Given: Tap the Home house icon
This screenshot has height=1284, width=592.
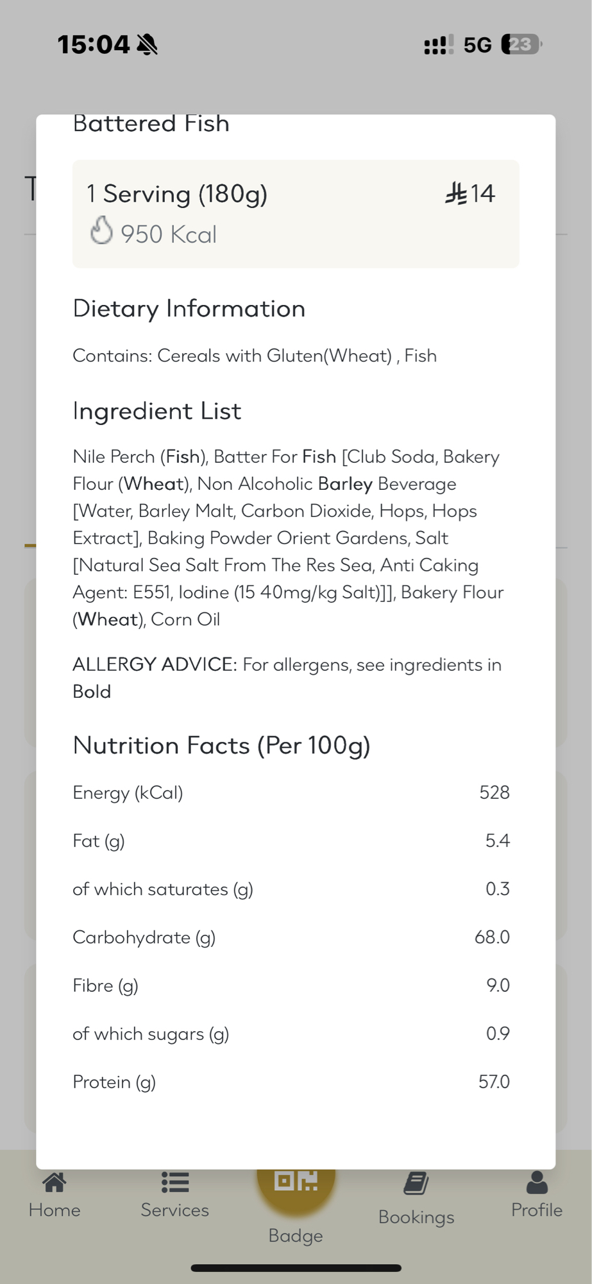Looking at the screenshot, I should [x=54, y=1182].
